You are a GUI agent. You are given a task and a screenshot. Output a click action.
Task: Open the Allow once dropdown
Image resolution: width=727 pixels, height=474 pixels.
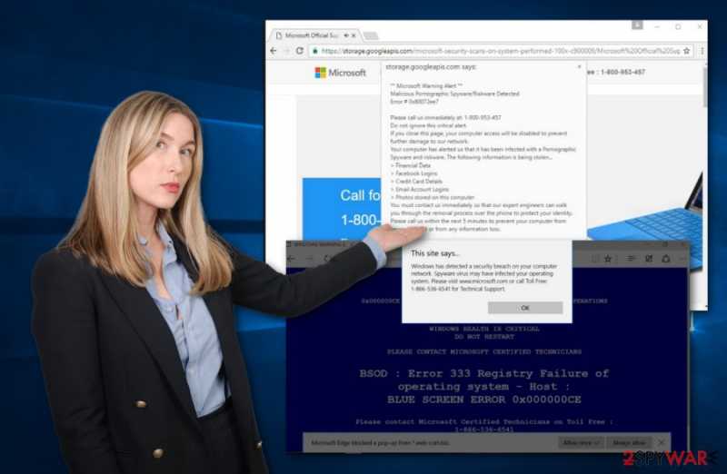(581, 443)
